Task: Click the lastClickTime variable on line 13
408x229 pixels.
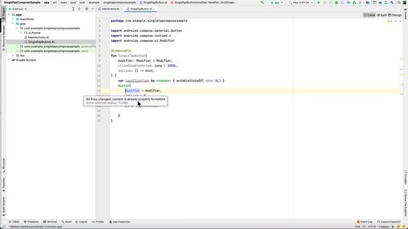Action: click(x=137, y=81)
